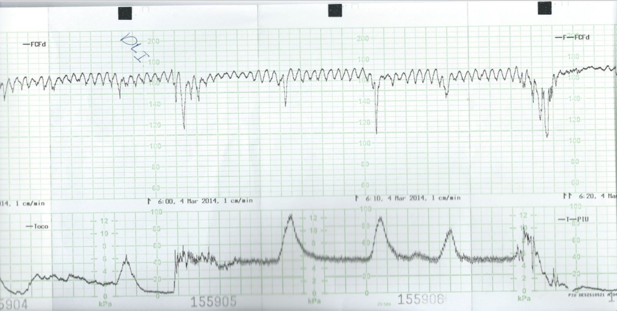Select the blue handwritten note on the chart
The width and height of the screenshot is (617, 311).
[x=135, y=47]
